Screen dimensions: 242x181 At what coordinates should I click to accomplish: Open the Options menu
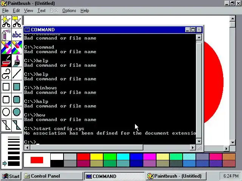[x=69, y=11]
